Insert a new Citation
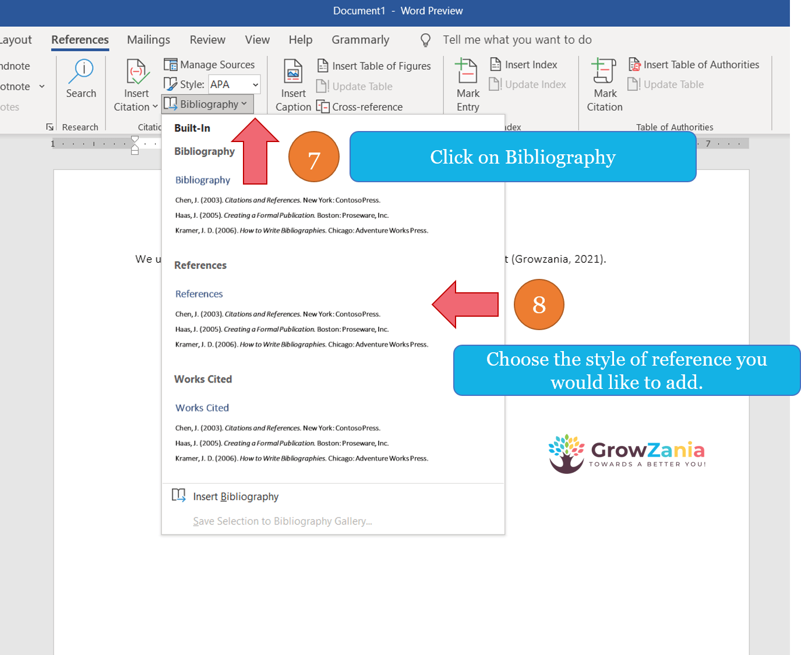The width and height of the screenshot is (801, 655). [x=135, y=84]
